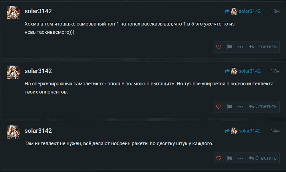Show more actions on the second post
This screenshot has height=172, width=286.
(x=241, y=106)
